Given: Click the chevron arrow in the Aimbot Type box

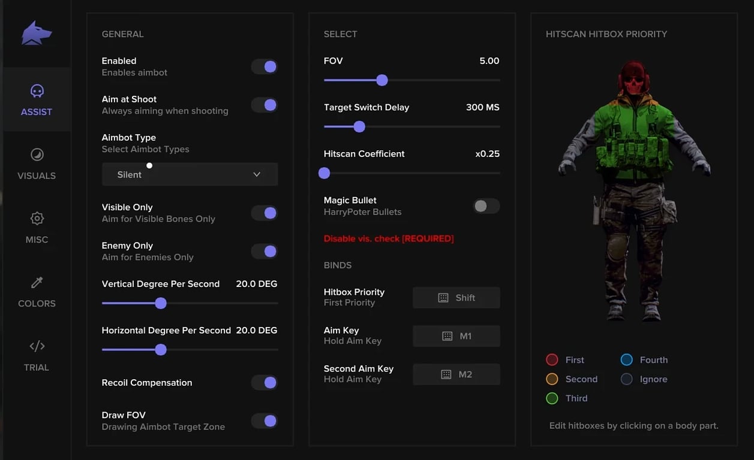Looking at the screenshot, I should tap(257, 174).
